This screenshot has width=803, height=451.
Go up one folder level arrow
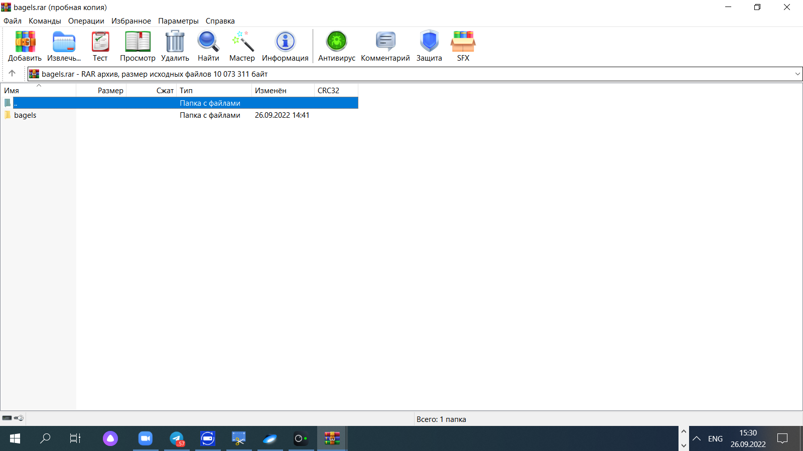point(12,74)
